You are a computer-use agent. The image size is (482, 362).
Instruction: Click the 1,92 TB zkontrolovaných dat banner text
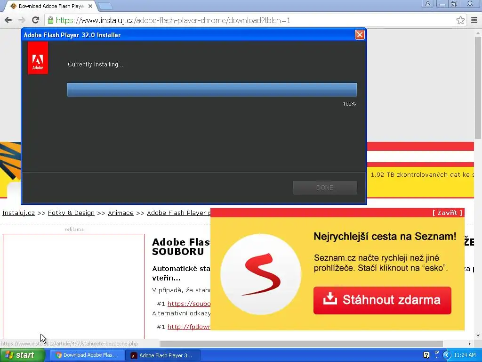click(422, 174)
